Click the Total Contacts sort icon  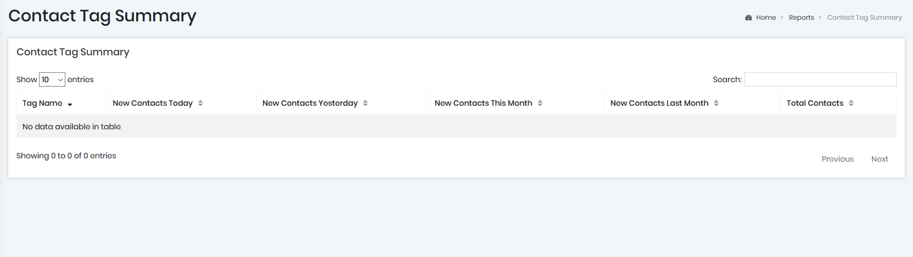coord(851,103)
